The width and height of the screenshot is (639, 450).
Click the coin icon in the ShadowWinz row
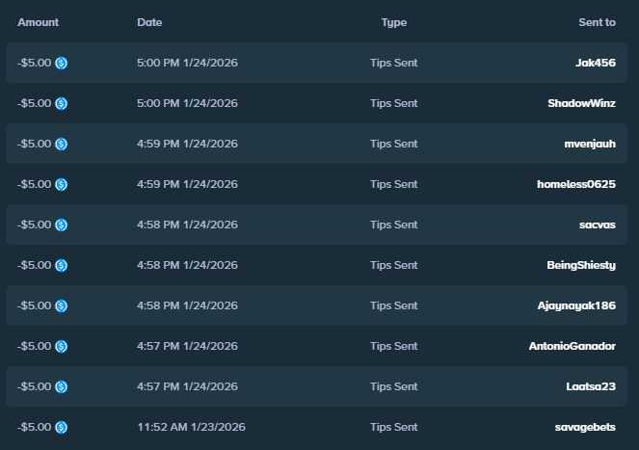pyautogui.click(x=61, y=103)
